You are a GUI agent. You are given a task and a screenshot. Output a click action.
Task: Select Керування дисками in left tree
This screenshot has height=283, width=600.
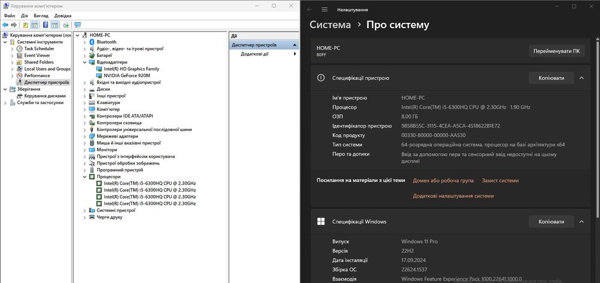(x=45, y=96)
